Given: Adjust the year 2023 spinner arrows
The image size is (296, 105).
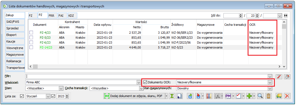Looking at the screenshot, I should (67, 96).
